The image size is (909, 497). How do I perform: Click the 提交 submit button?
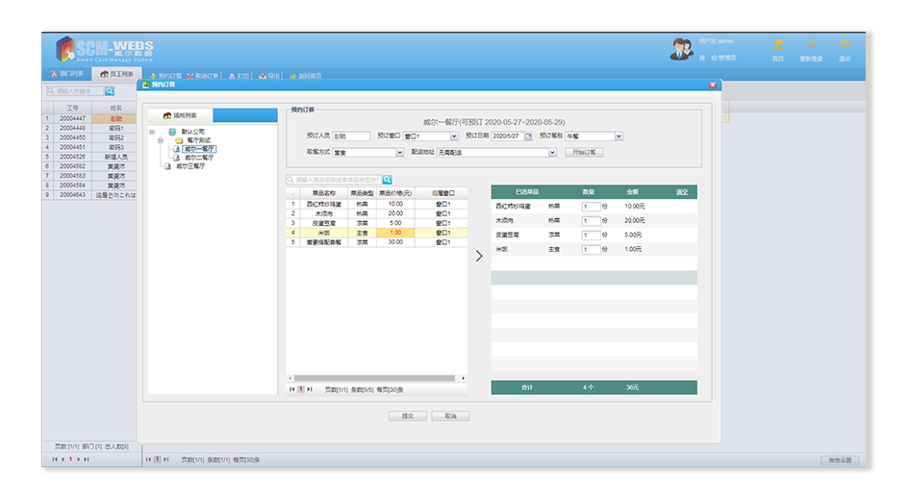(407, 416)
